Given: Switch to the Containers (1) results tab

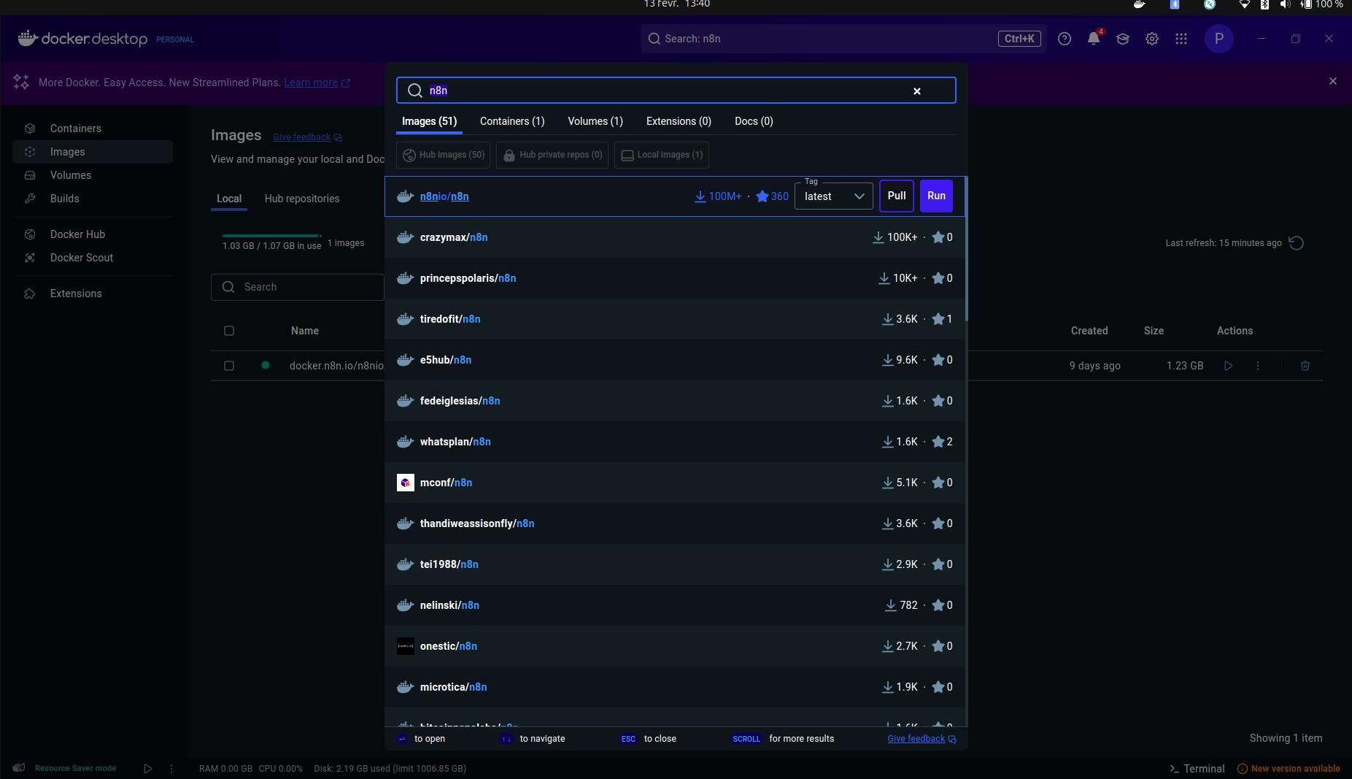Looking at the screenshot, I should 512,121.
